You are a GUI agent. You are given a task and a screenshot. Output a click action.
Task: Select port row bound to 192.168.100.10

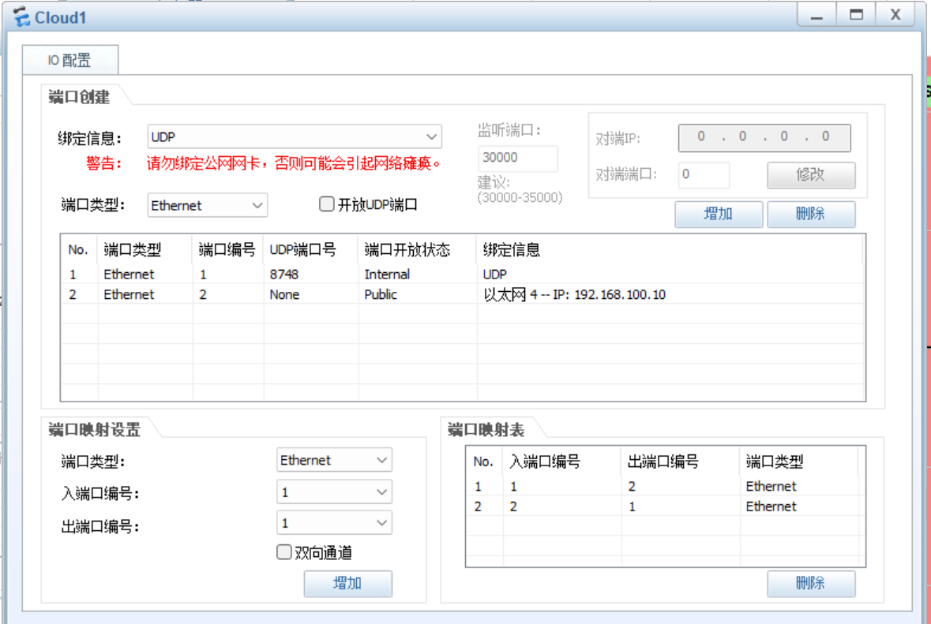[x=463, y=294]
